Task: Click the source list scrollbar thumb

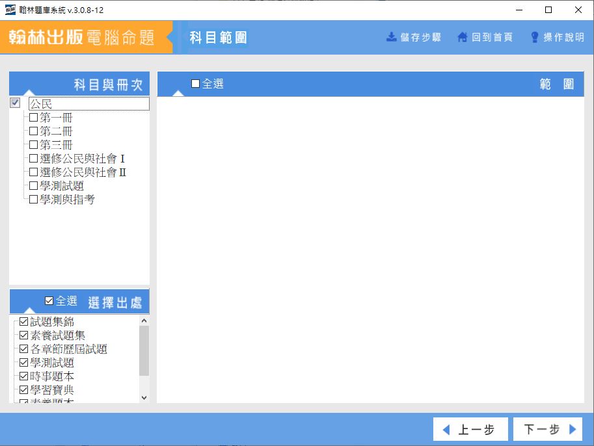Action: pyautogui.click(x=144, y=350)
